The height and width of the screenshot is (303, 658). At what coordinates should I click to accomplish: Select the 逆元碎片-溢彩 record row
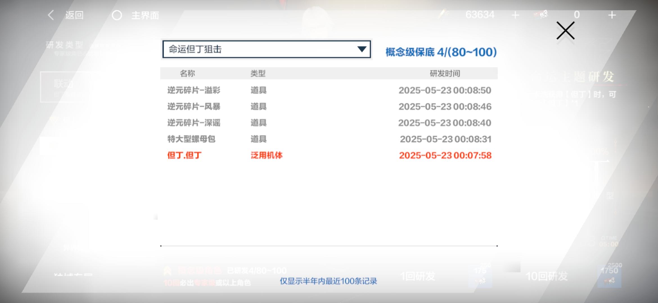point(329,90)
